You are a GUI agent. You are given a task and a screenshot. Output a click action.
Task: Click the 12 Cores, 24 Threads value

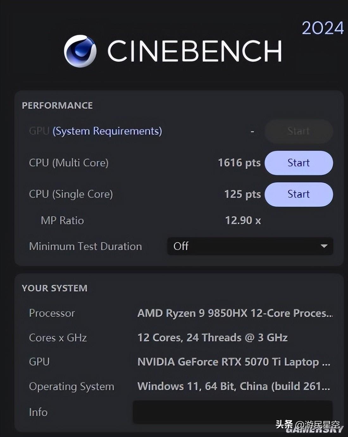coord(212,337)
